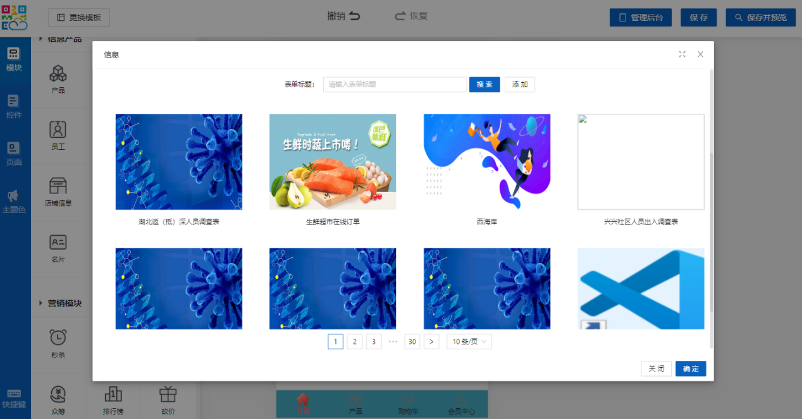Go to page 2 of results
The width and height of the screenshot is (802, 419).
pyautogui.click(x=355, y=342)
